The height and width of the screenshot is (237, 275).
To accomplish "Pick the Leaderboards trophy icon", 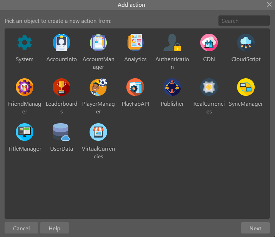I will [x=61, y=87].
